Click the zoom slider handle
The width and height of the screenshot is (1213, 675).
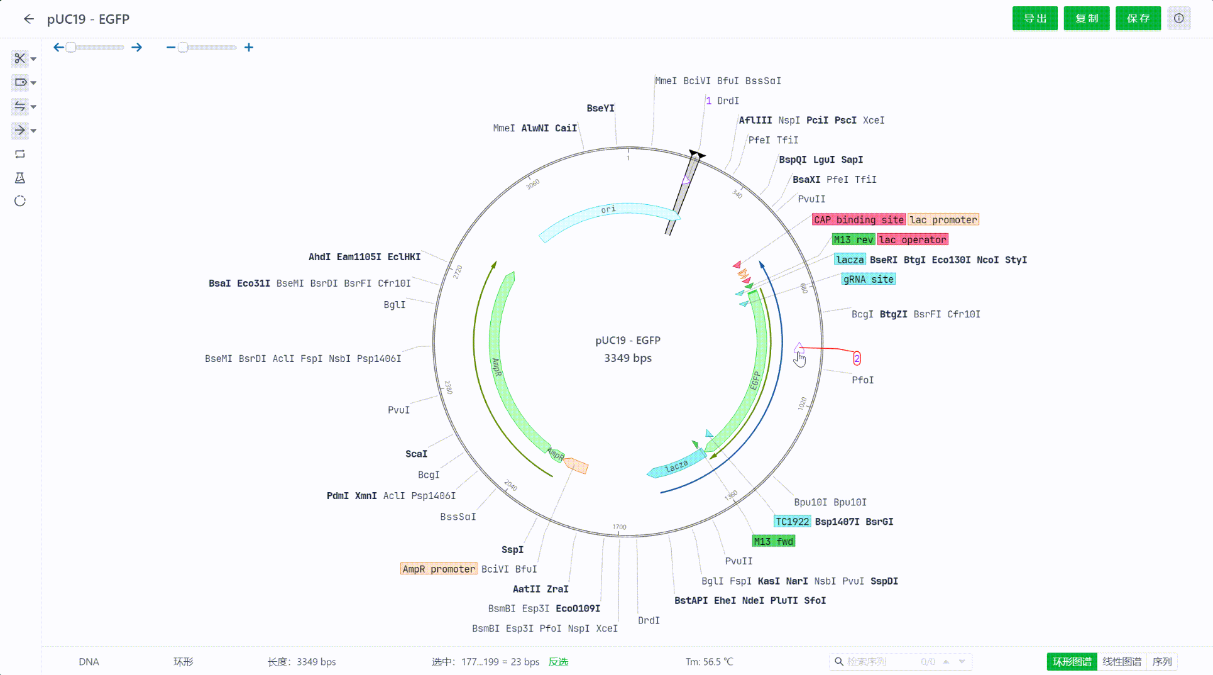click(183, 47)
